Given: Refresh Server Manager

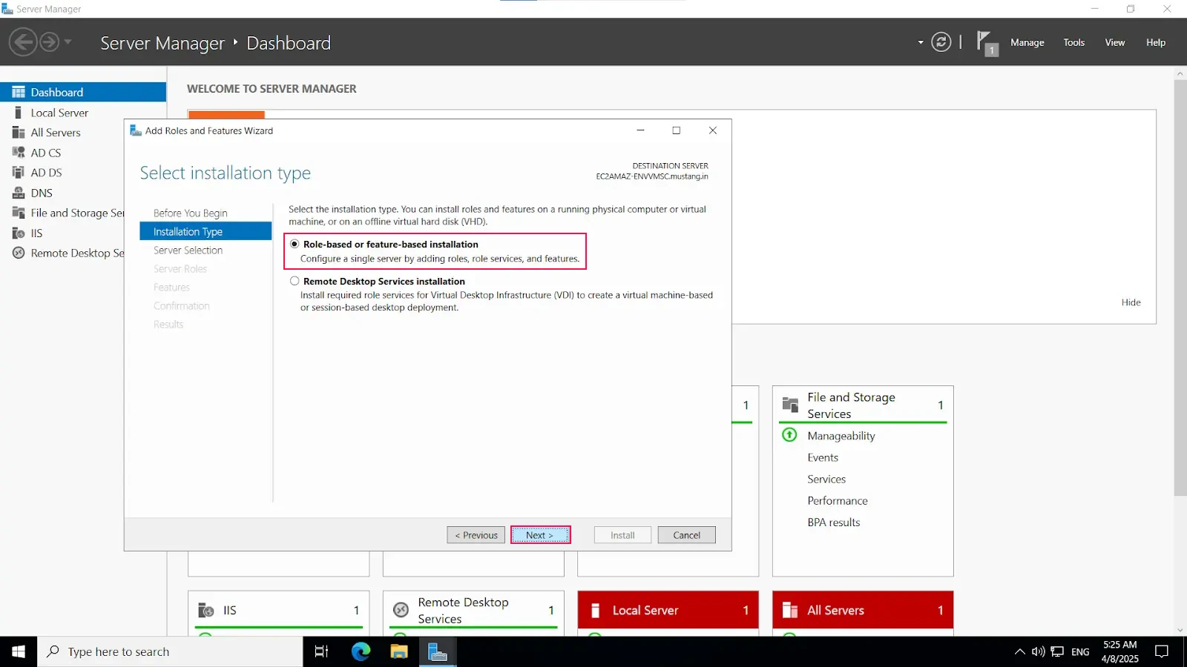Looking at the screenshot, I should point(941,42).
